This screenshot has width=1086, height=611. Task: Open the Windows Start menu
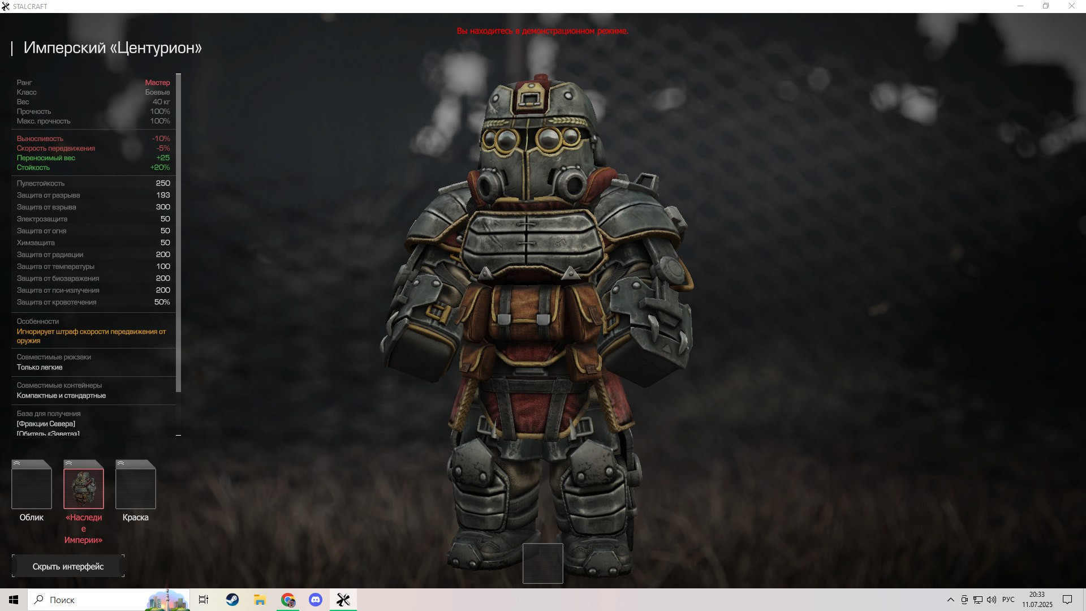point(14,600)
